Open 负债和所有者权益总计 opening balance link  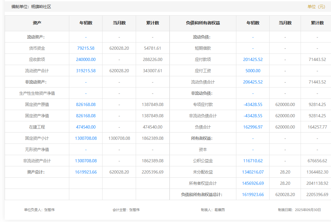pyautogui.click(x=253, y=194)
